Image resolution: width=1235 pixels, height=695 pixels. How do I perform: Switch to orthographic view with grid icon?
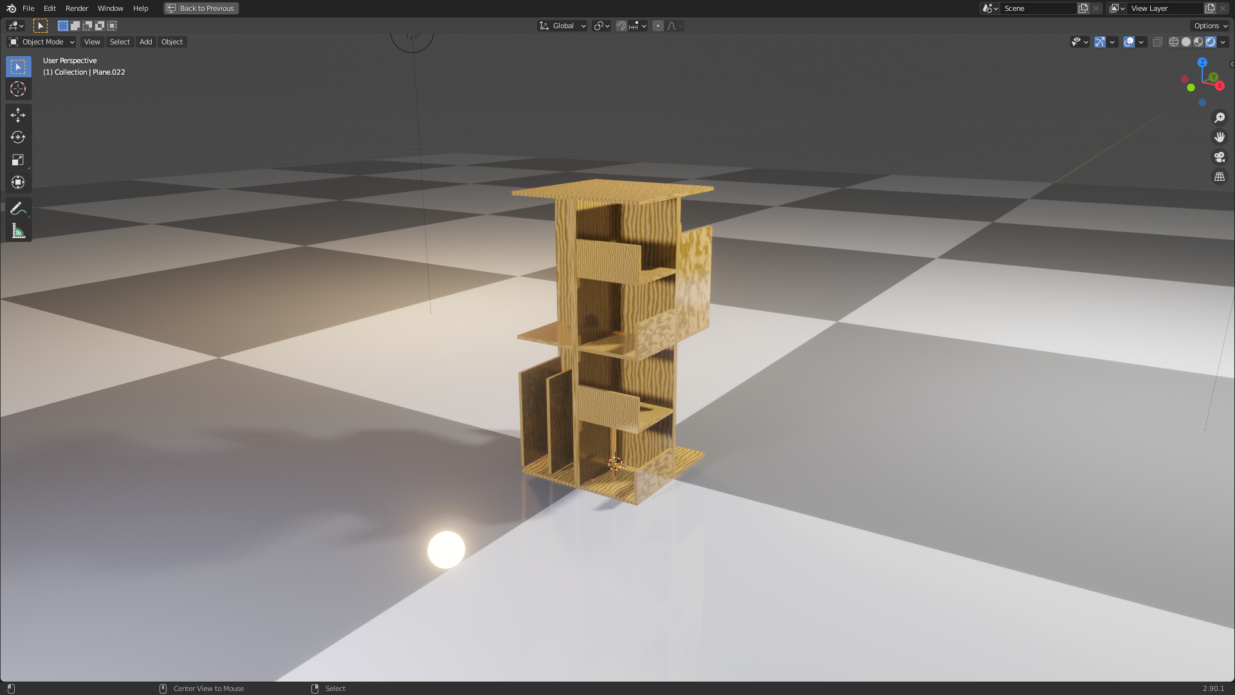pos(1219,176)
